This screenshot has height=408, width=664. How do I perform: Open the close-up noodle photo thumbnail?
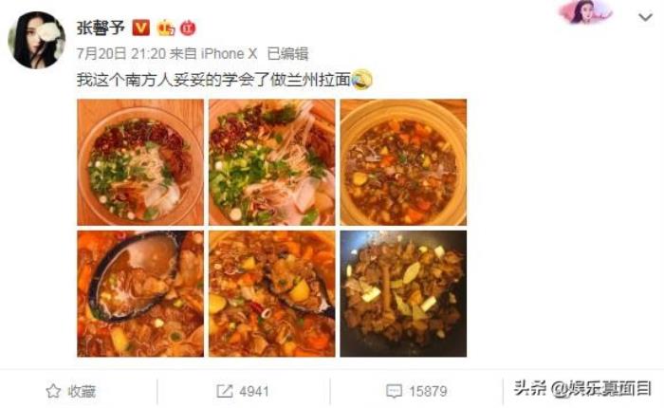272,162
